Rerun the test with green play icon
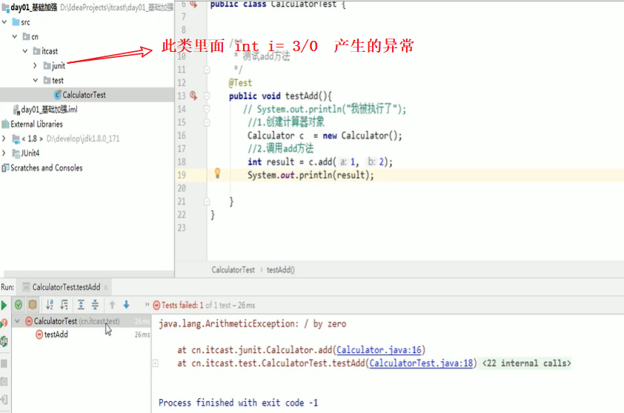The height and width of the screenshot is (413, 624). (4, 305)
